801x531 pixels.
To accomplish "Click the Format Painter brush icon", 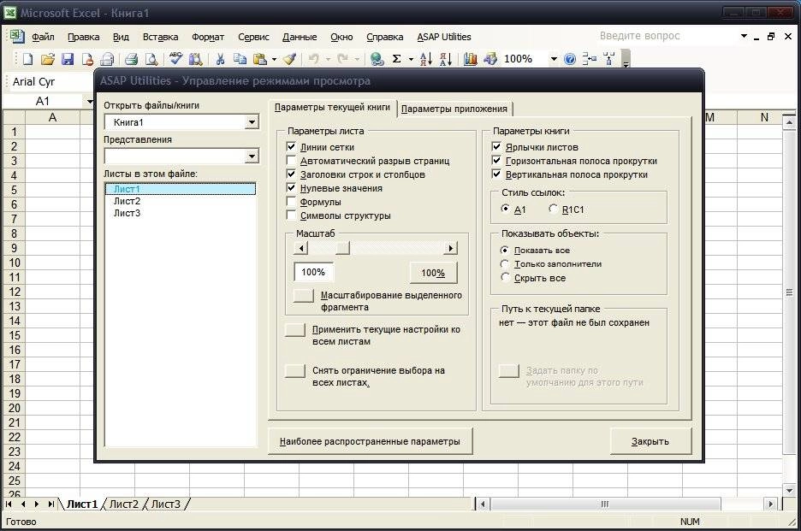I will pos(289,59).
